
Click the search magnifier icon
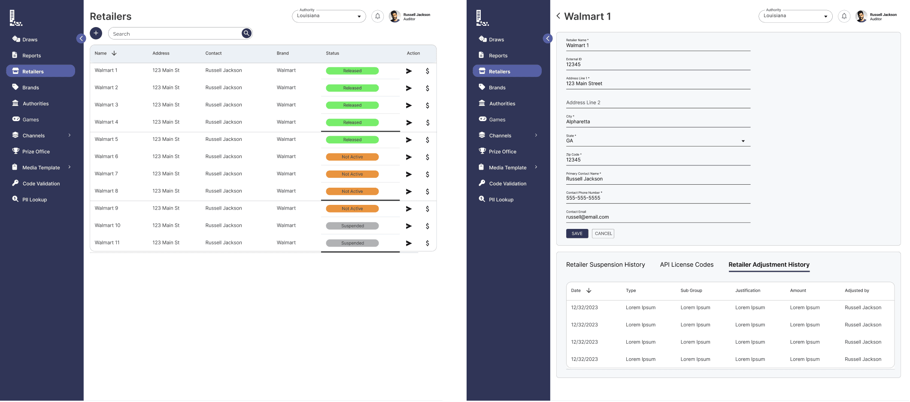(x=246, y=33)
